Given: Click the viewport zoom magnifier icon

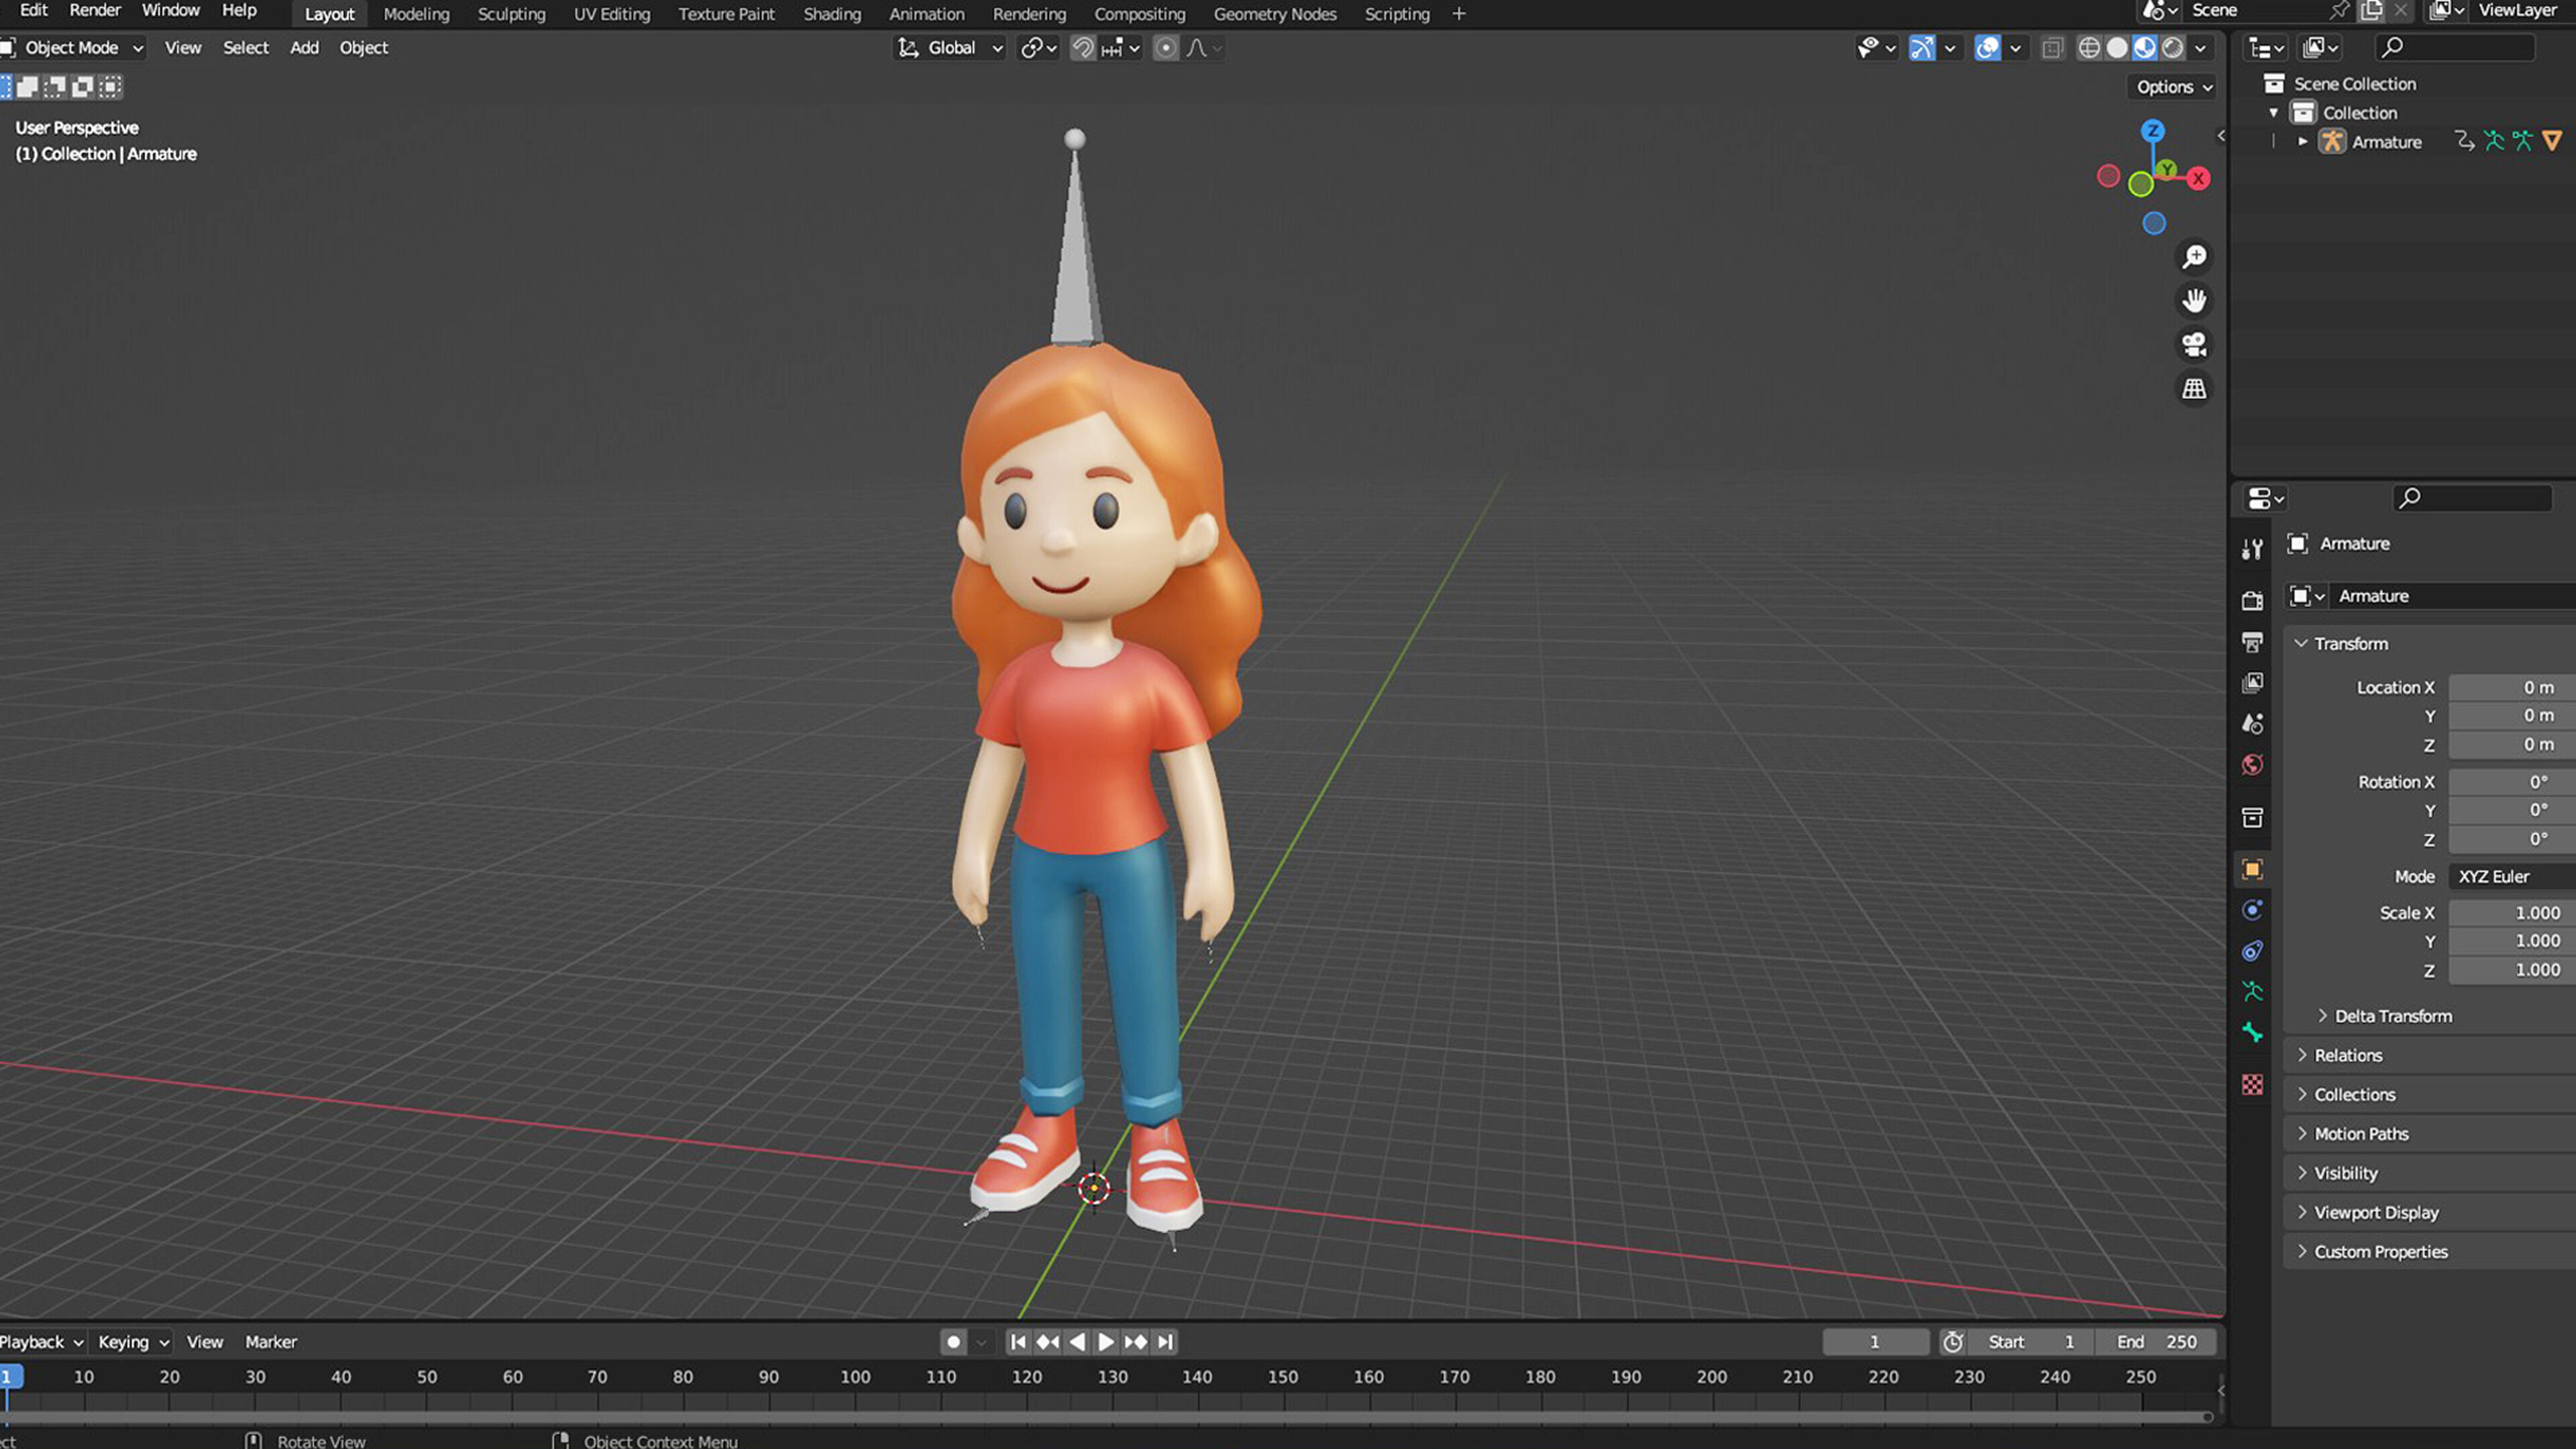Looking at the screenshot, I should point(2194,257).
